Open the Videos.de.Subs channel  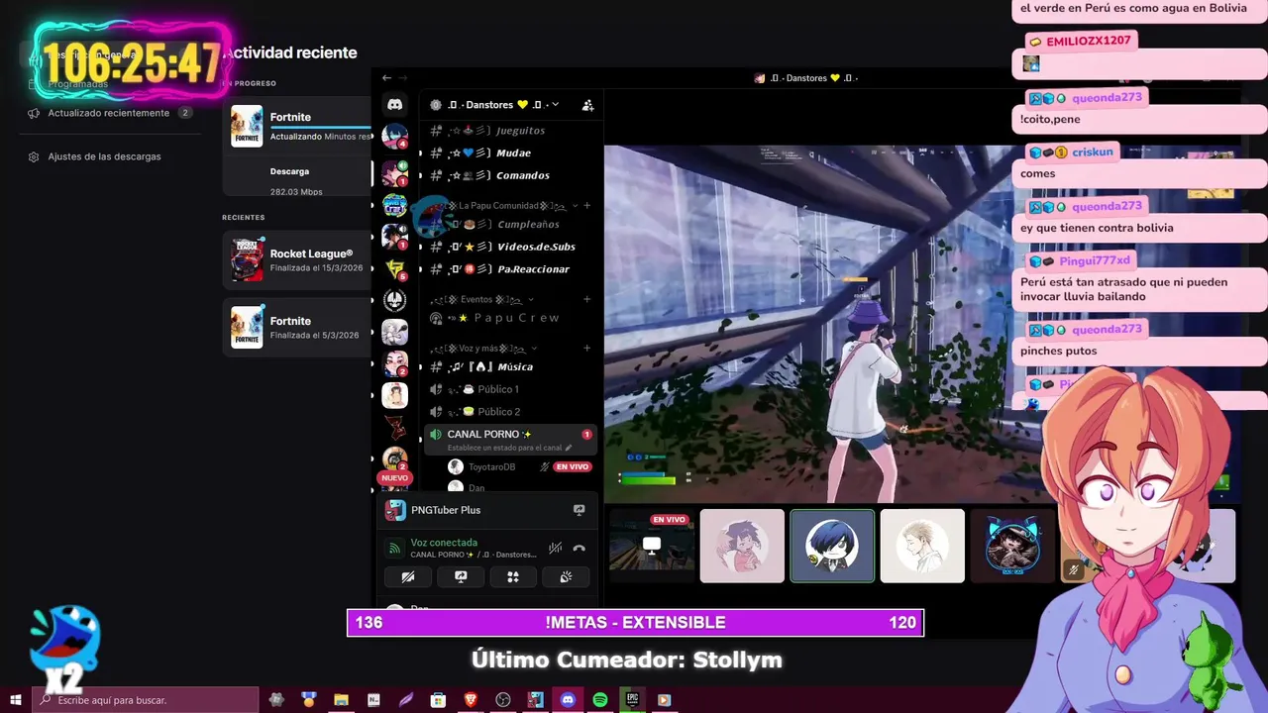(509, 247)
